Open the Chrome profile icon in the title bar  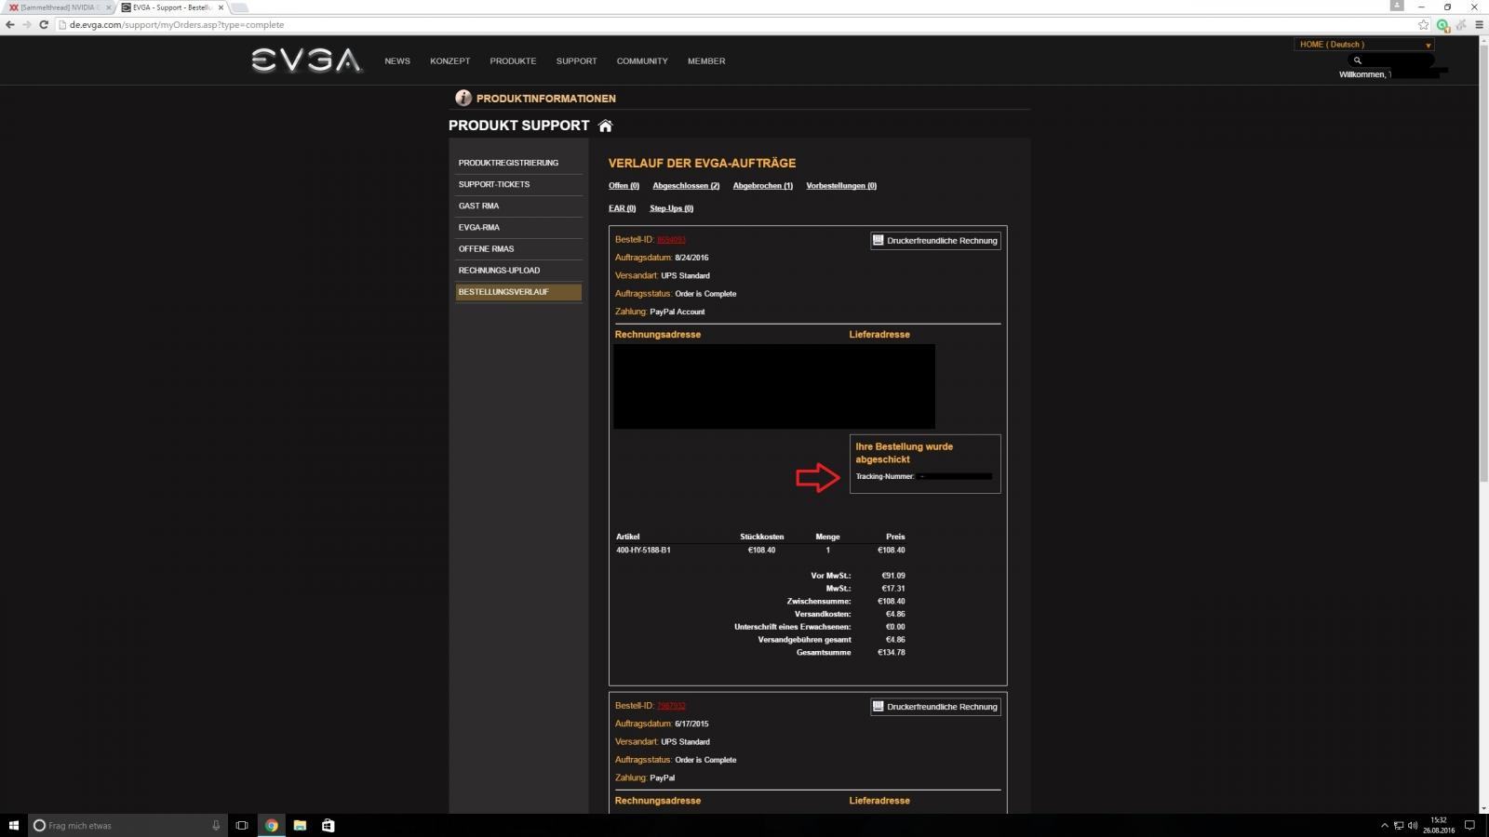coord(1396,6)
